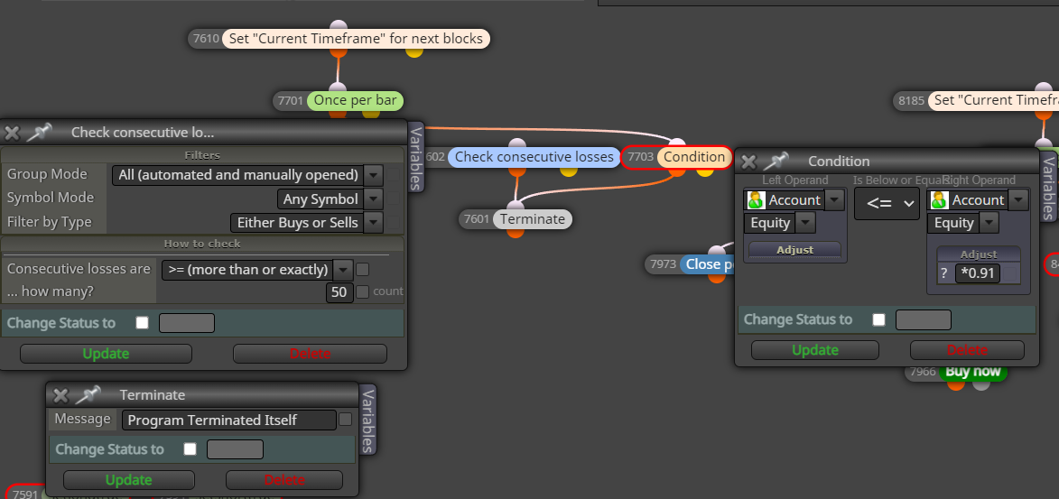The width and height of the screenshot is (1059, 499).
Task: Pin the Condition panel
Action: [x=776, y=161]
